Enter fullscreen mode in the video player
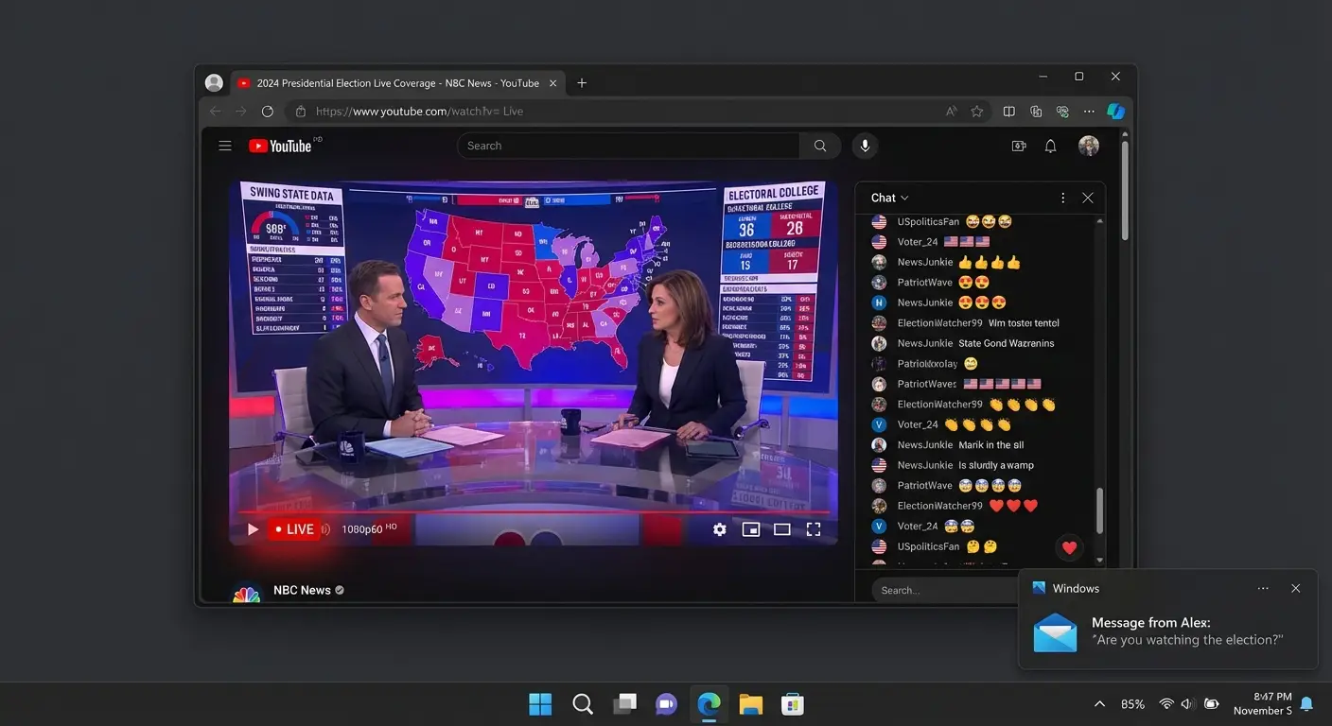This screenshot has width=1332, height=726. point(813,529)
